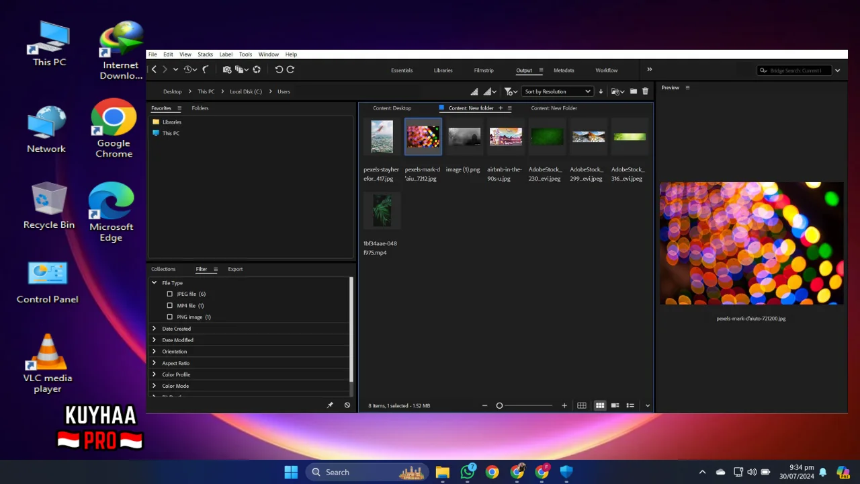Click the keep filter pin icon

click(x=330, y=405)
